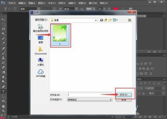Click the 取消 (Cancel) button
Image resolution: width=167 pixels, height=119 pixels.
[124, 100]
